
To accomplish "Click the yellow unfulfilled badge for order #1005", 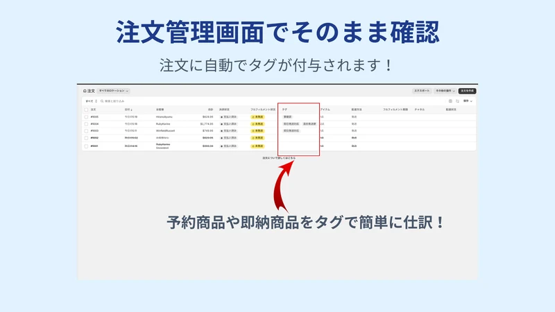I will click(x=257, y=116).
